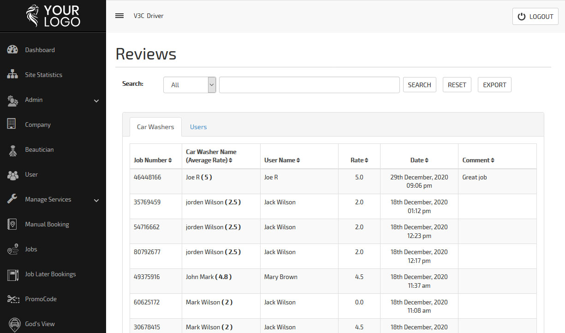565x333 pixels.
Task: Sort table by Job Number
Action: 153,160
